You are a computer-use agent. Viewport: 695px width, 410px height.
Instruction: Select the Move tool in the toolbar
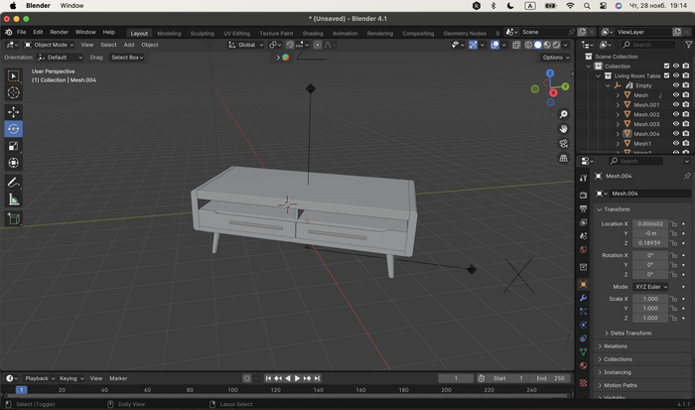pyautogui.click(x=14, y=112)
